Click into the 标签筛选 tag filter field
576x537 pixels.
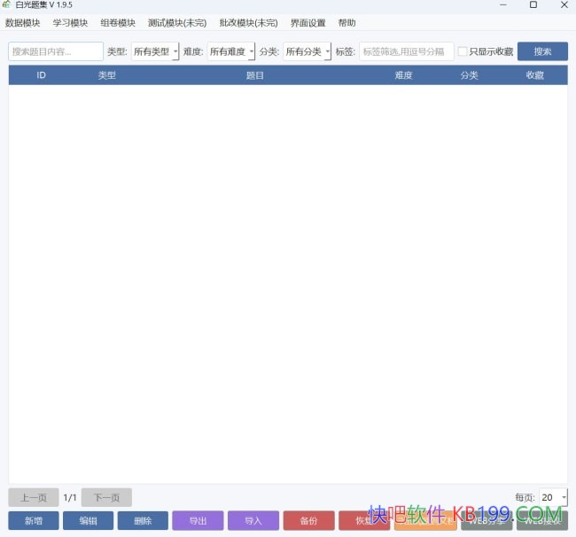coord(406,51)
